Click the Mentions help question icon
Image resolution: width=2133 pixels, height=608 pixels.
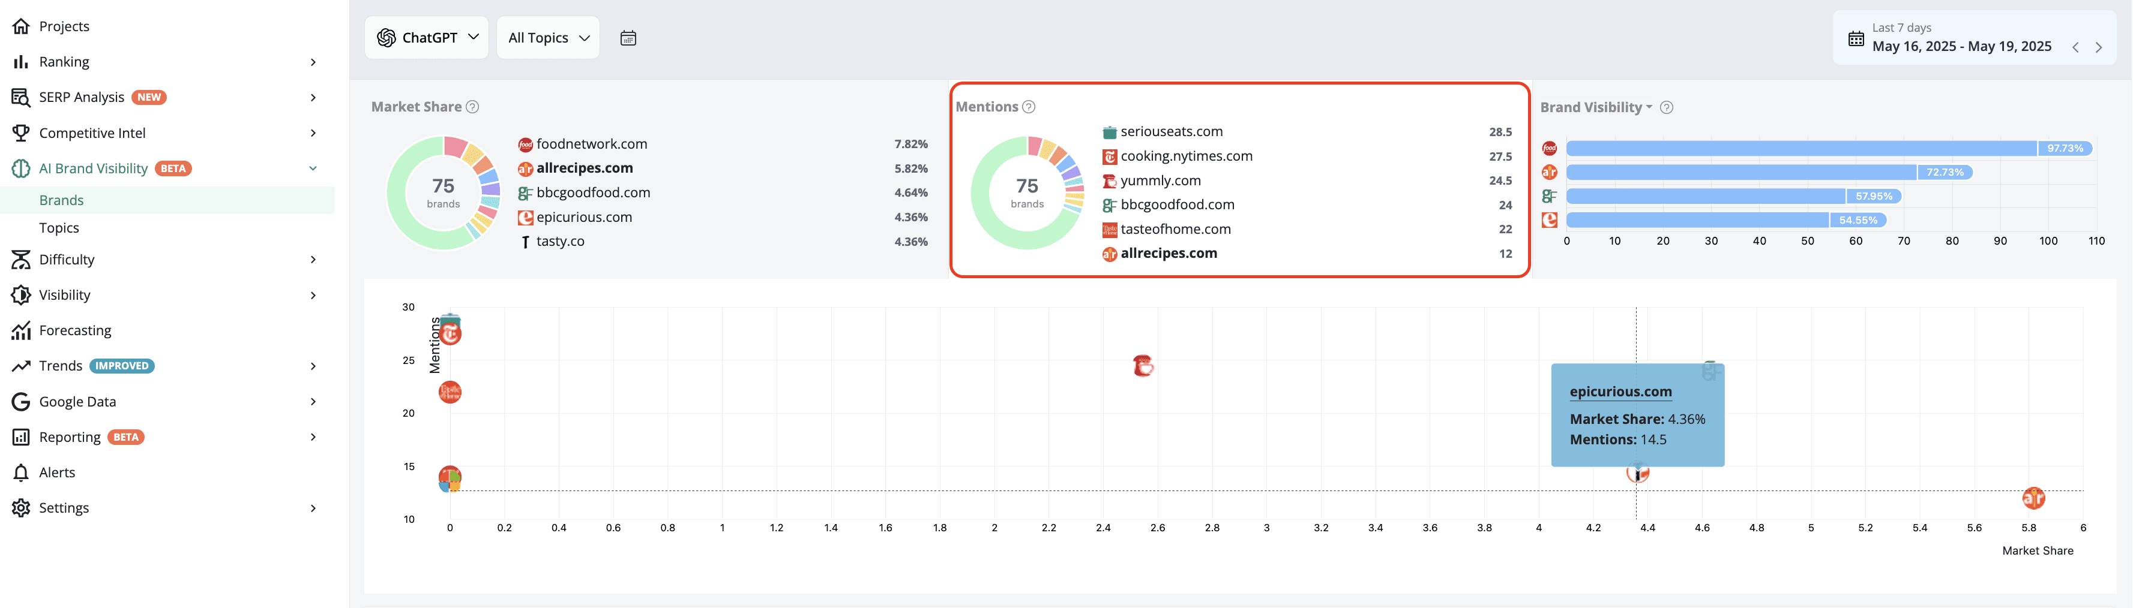click(x=1029, y=107)
